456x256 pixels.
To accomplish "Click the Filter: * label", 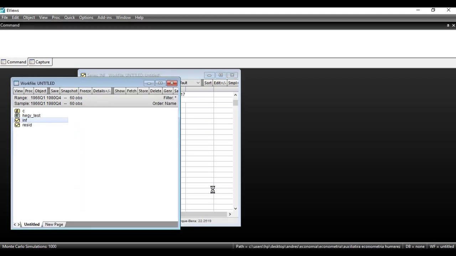I will 170,98.
